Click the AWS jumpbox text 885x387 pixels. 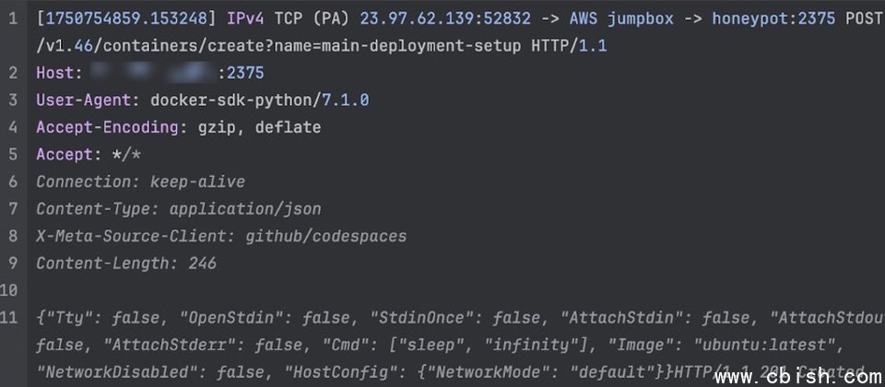point(621,18)
